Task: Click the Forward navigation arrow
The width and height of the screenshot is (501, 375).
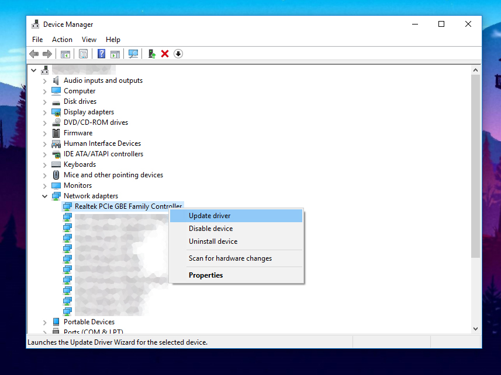Action: [x=47, y=54]
